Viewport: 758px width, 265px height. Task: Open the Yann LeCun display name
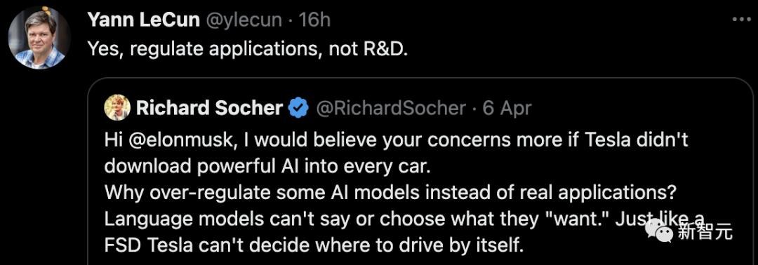tap(144, 20)
